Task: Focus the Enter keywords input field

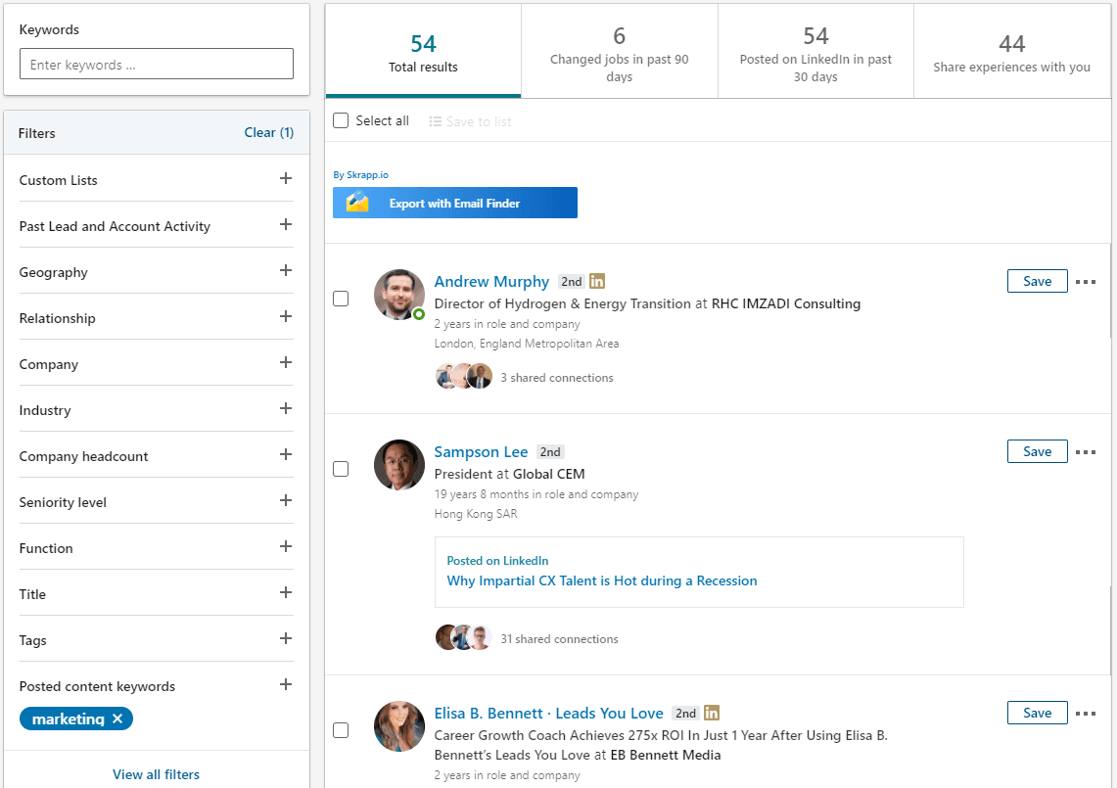Action: 156,65
